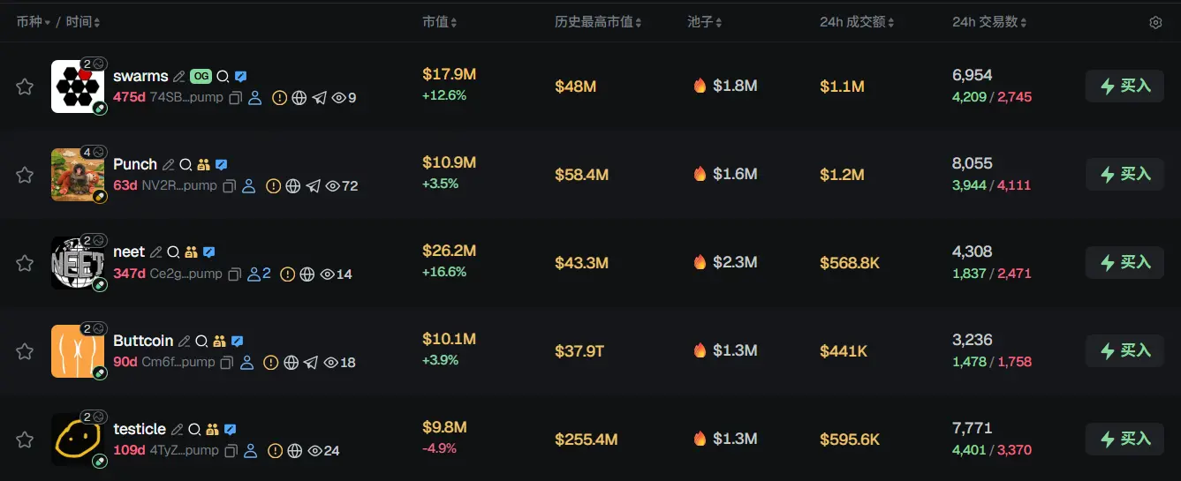Buy Buttcoin using the 买入 button

(1124, 351)
